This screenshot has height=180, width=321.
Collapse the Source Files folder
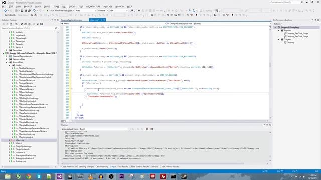point(7,62)
